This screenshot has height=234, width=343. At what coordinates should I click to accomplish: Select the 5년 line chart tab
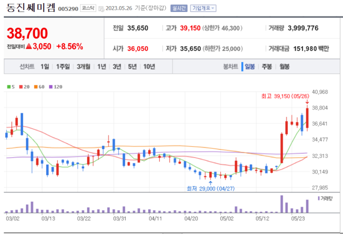click(x=132, y=67)
